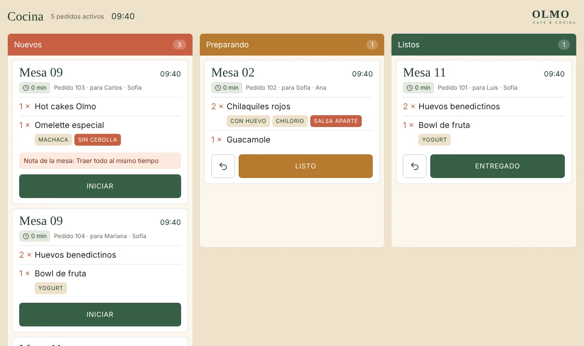The image size is (584, 346).
Task: Undo ready status for Mesa 11 order
Action: tap(415, 166)
